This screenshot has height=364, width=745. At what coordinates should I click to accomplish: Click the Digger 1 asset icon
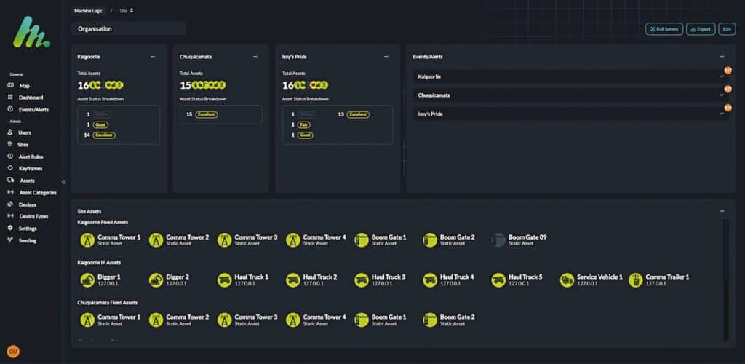87,280
